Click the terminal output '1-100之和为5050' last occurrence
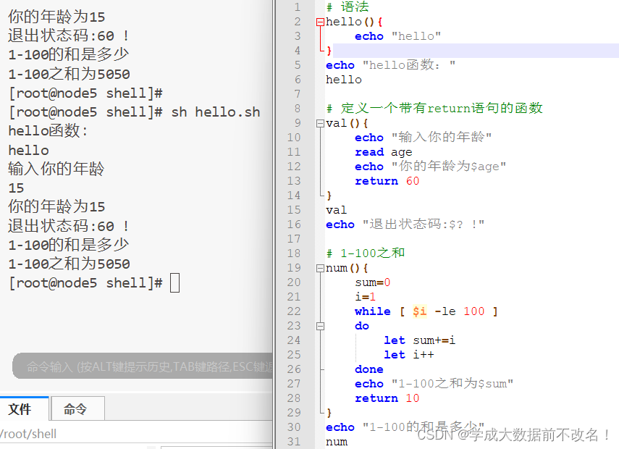Screen dimensions: 619x449 pyautogui.click(x=69, y=264)
